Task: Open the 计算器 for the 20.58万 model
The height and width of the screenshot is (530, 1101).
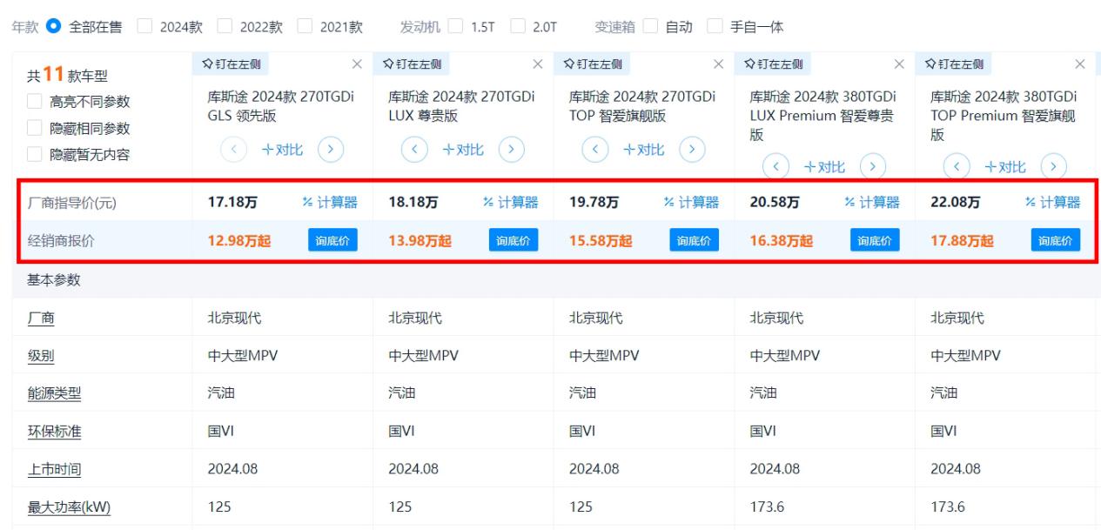Action: click(873, 203)
